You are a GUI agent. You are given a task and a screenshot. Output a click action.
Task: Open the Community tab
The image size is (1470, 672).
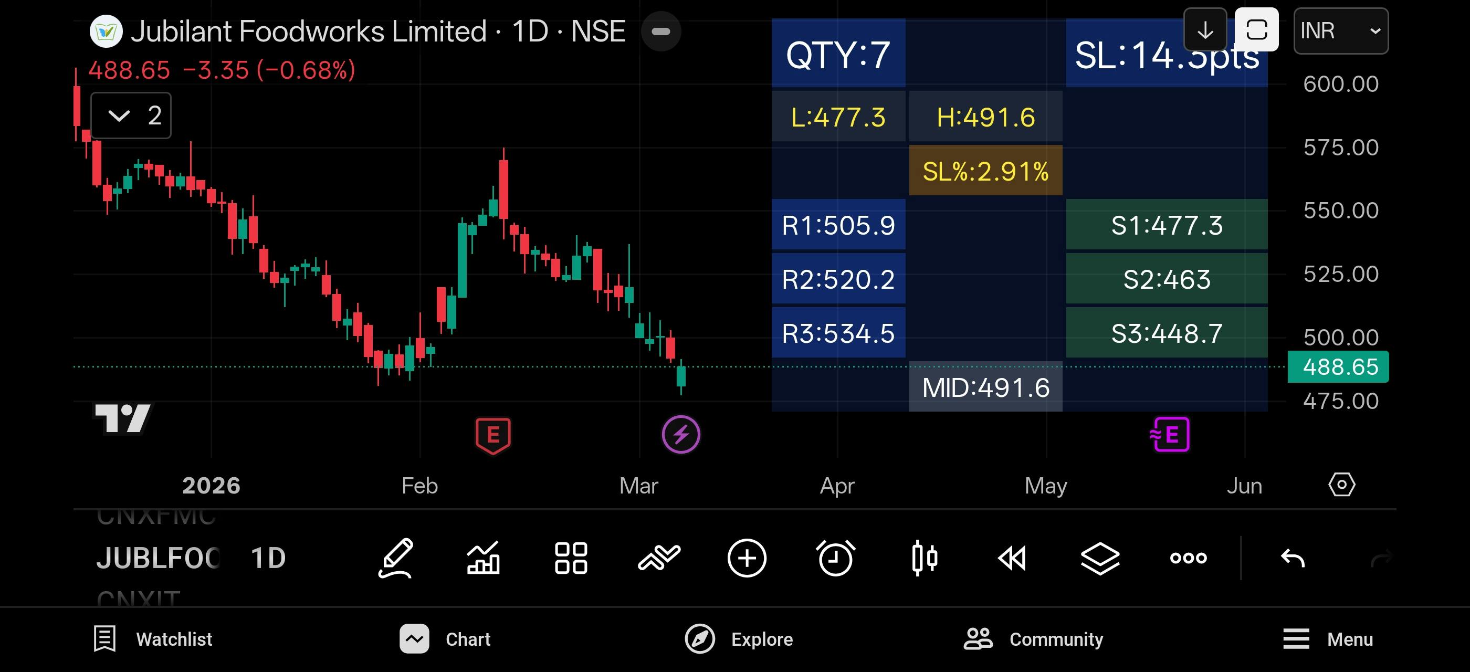coord(1033,639)
